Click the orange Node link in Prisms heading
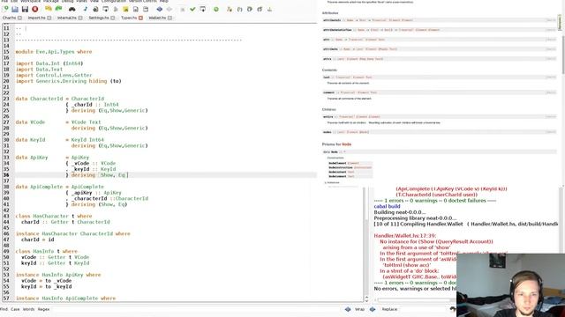Viewport: 565px width, 317px height. click(347, 144)
